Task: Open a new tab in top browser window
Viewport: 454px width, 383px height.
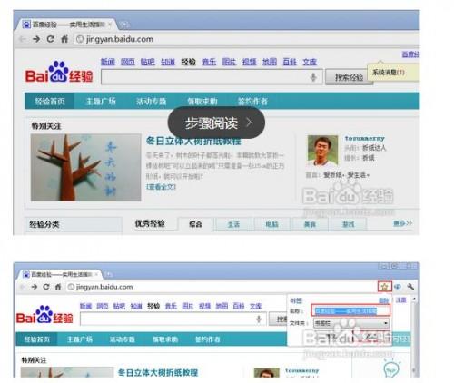Action: coord(124,25)
